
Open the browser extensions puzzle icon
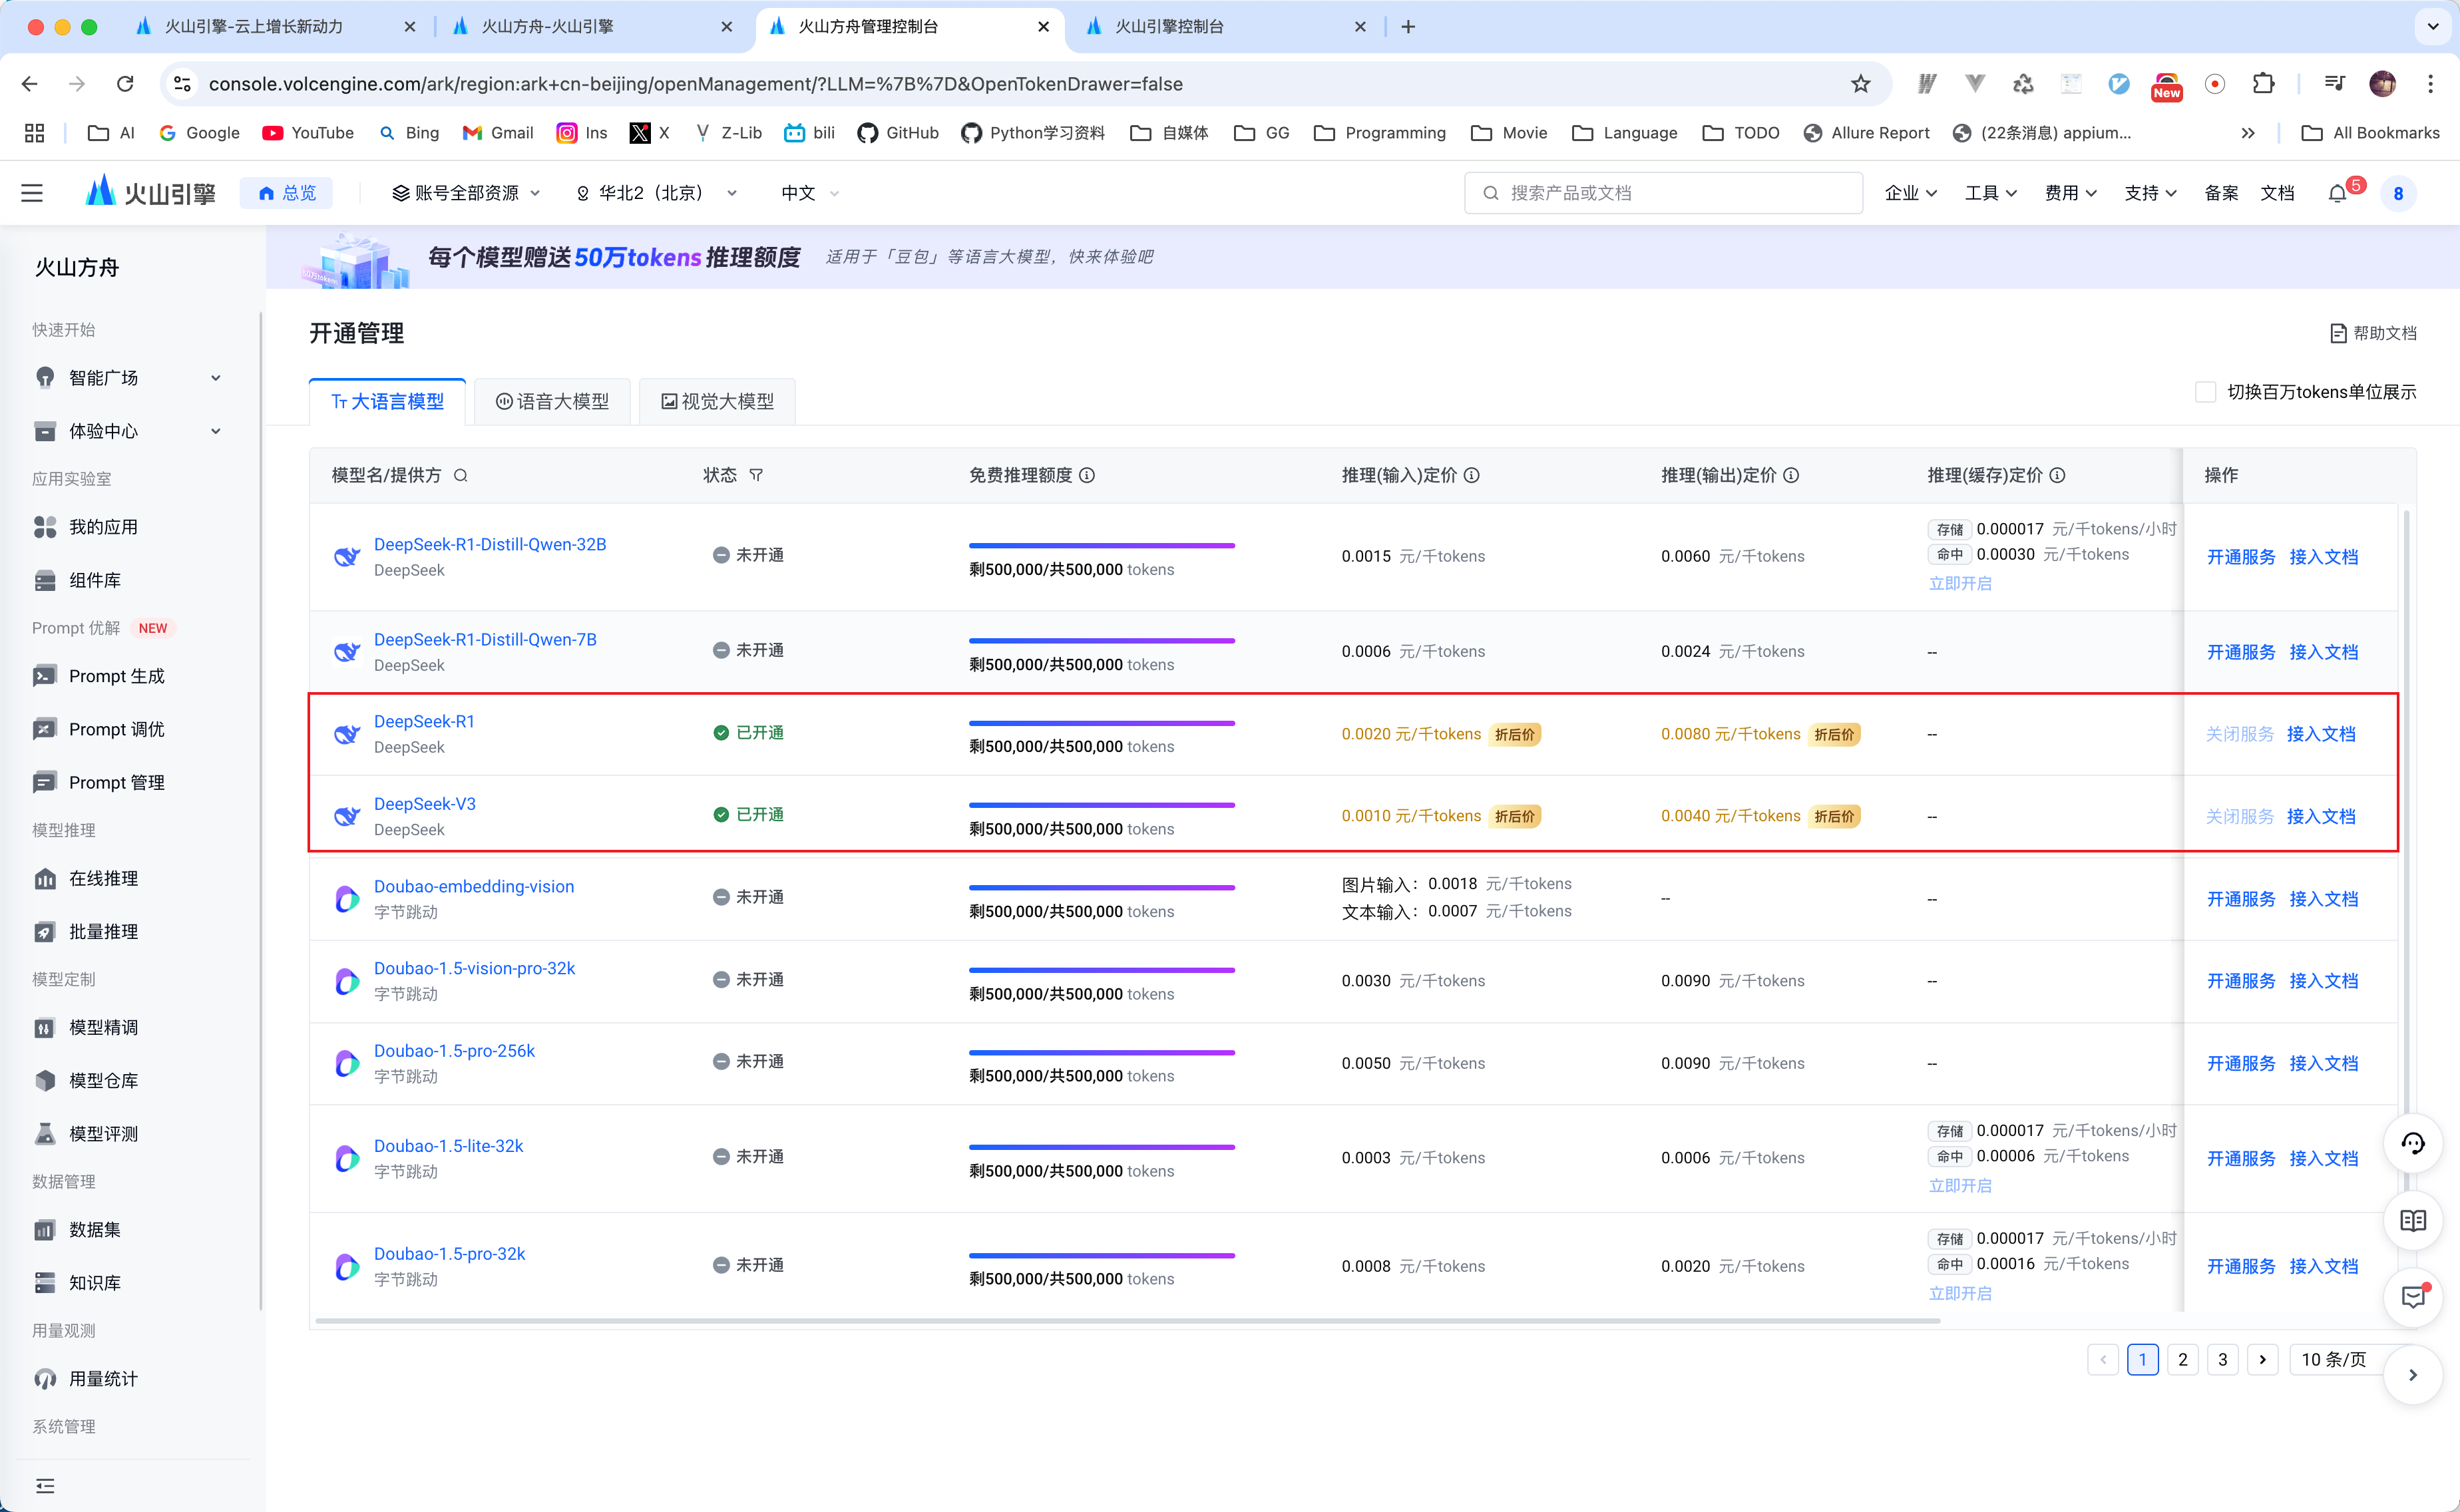point(2263,84)
